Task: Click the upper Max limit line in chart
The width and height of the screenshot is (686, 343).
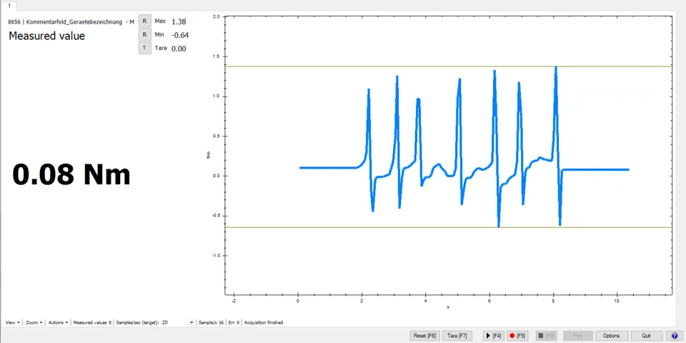Action: (x=448, y=66)
